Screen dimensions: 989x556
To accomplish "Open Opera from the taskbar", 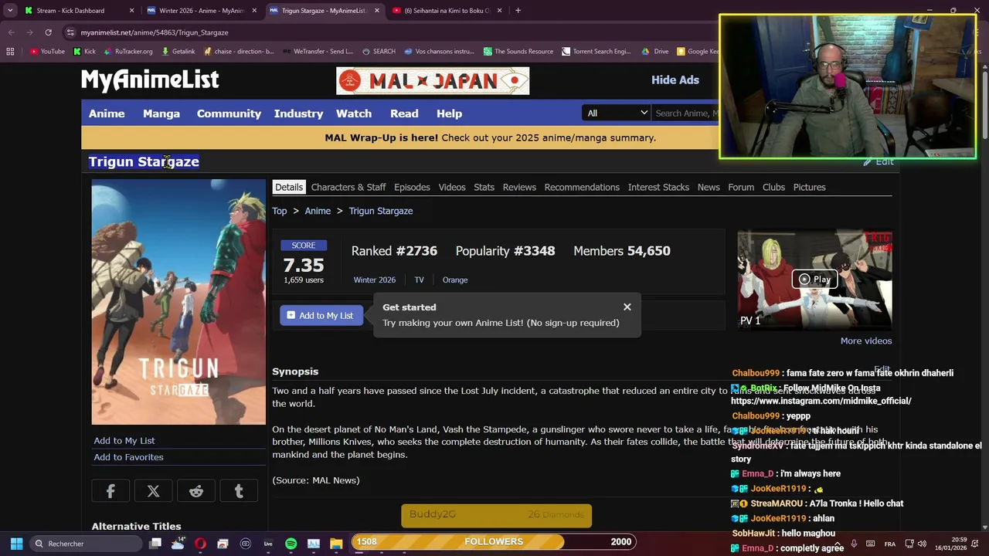I will pyautogui.click(x=200, y=544).
